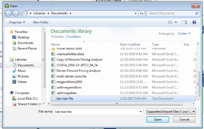The height and width of the screenshot is (129, 204).
Task: Click the Change your view icon
Action: coord(170,22)
